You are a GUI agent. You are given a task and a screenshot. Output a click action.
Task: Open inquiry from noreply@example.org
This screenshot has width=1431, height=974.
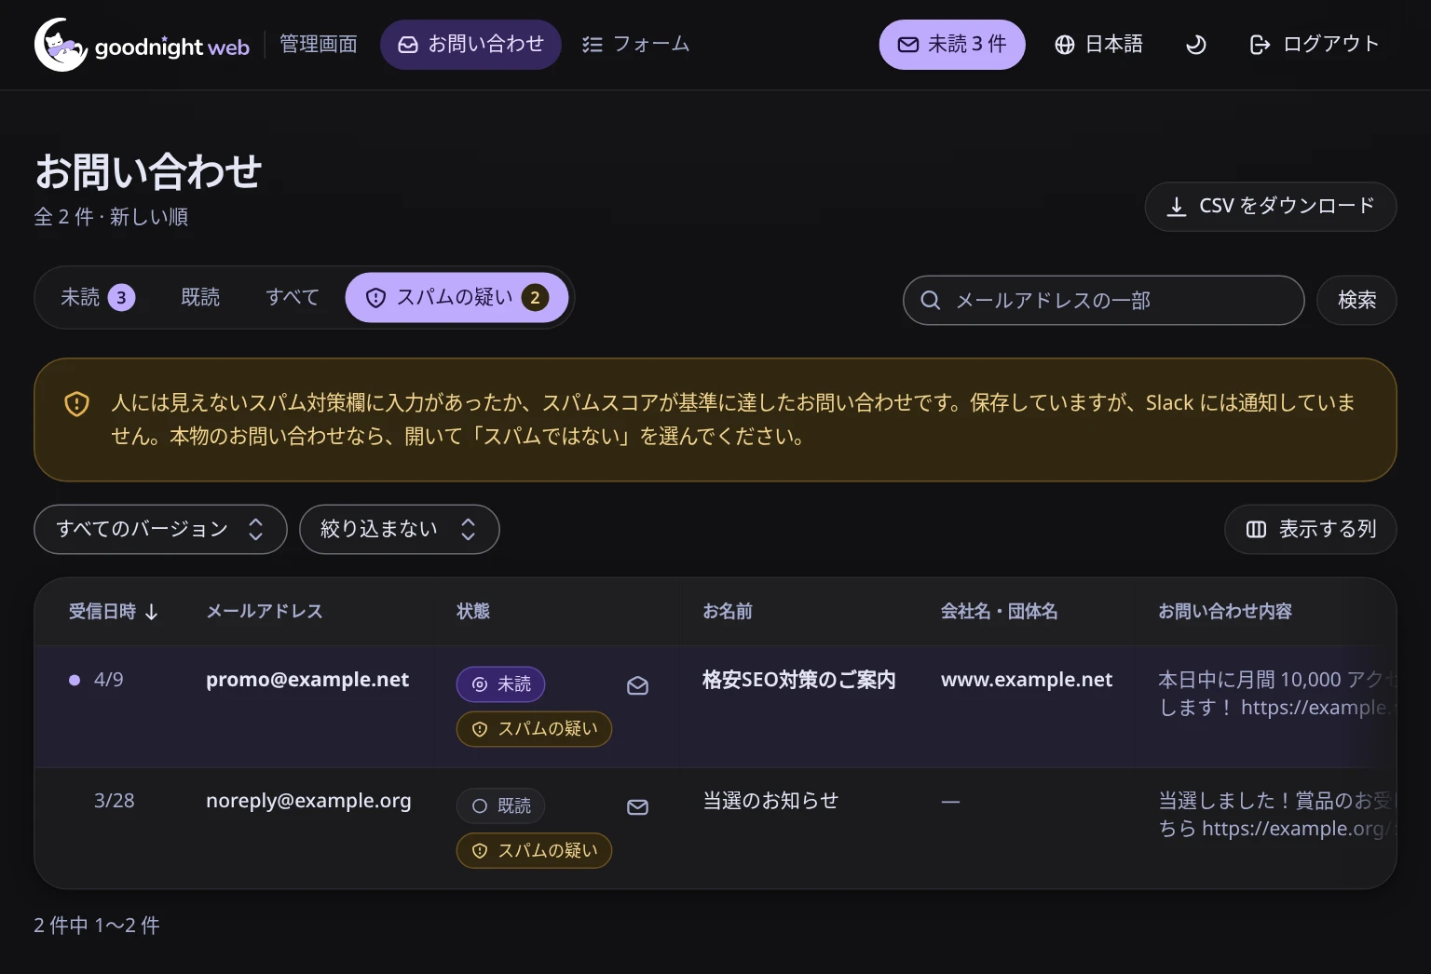308,801
